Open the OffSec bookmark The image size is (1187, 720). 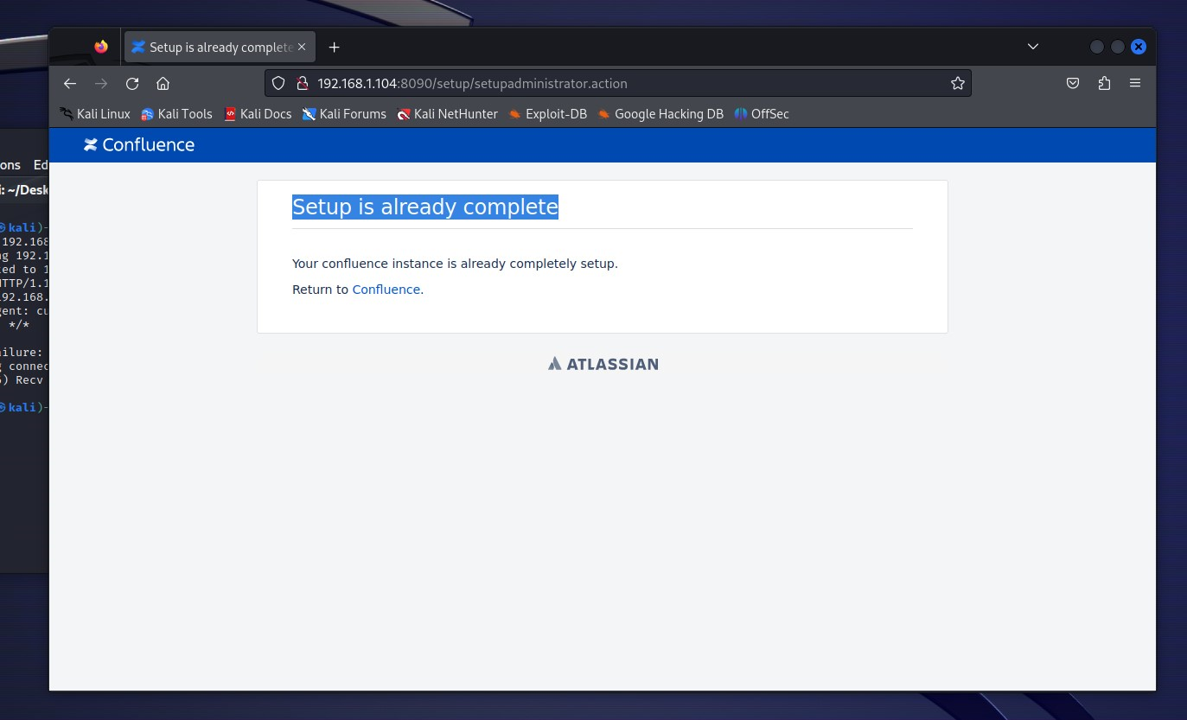click(x=762, y=113)
